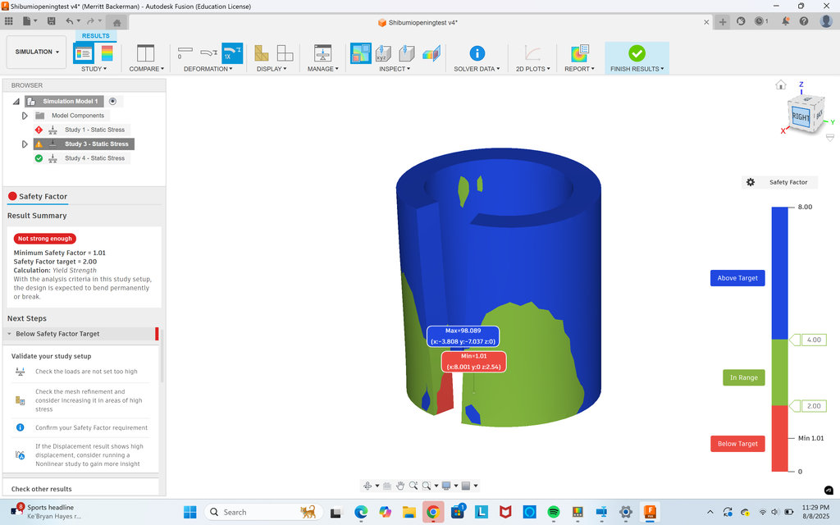Undo the last action
Image resolution: width=840 pixels, height=525 pixels.
70,21
